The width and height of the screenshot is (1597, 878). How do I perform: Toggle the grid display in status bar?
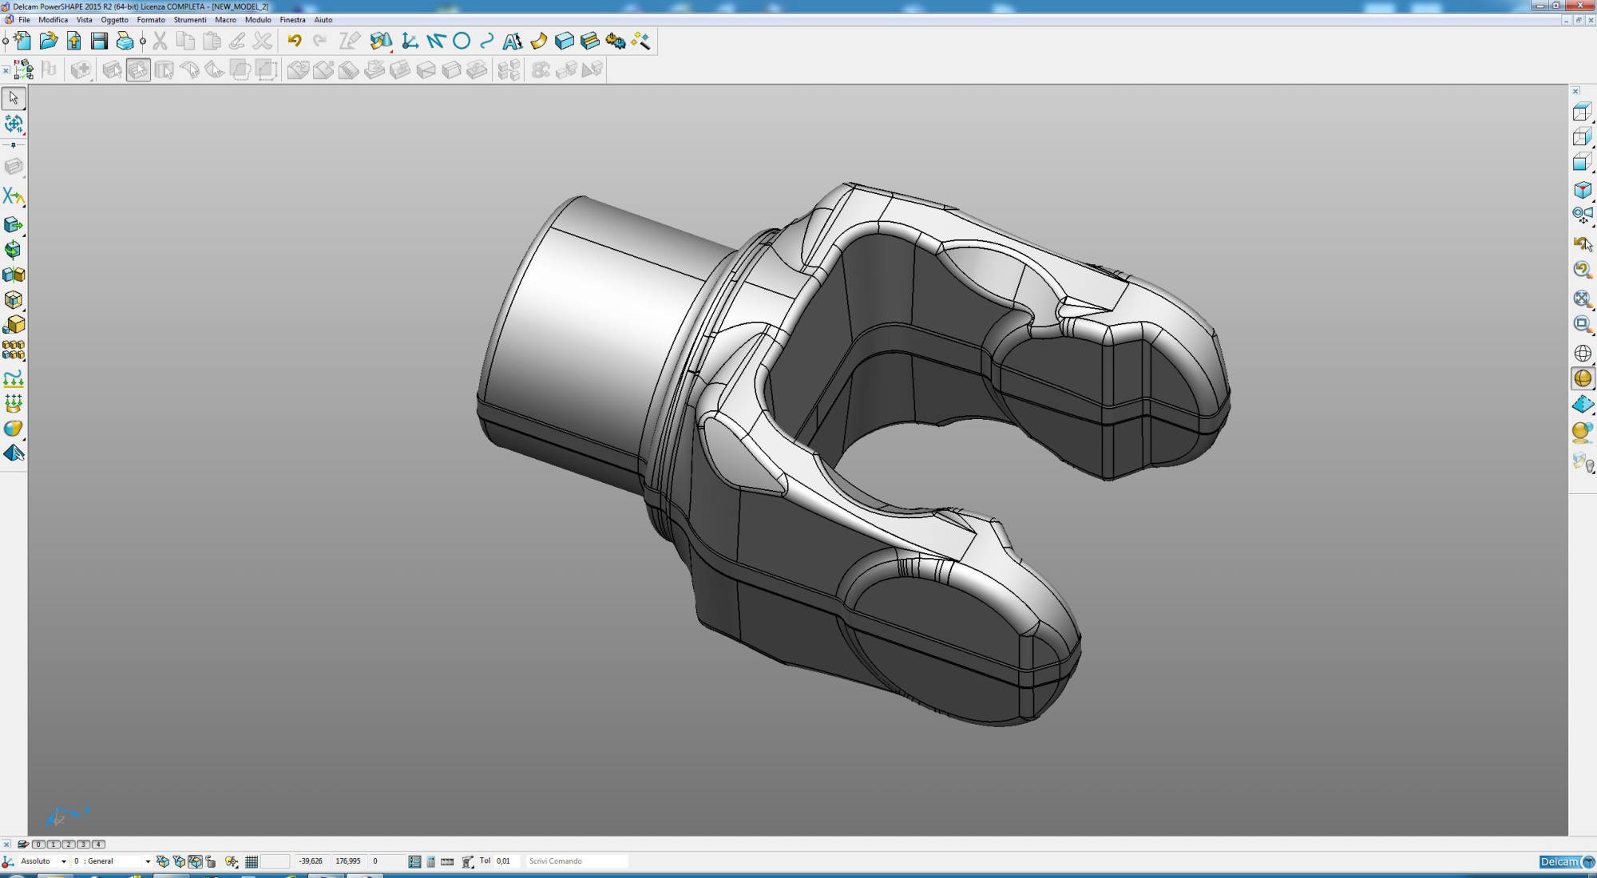coord(252,861)
